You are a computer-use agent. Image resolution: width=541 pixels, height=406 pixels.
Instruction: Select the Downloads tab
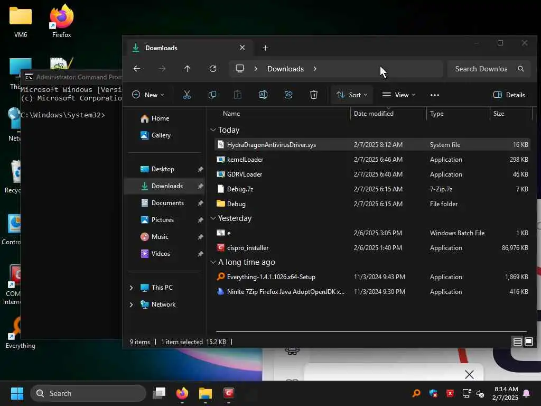point(189,48)
